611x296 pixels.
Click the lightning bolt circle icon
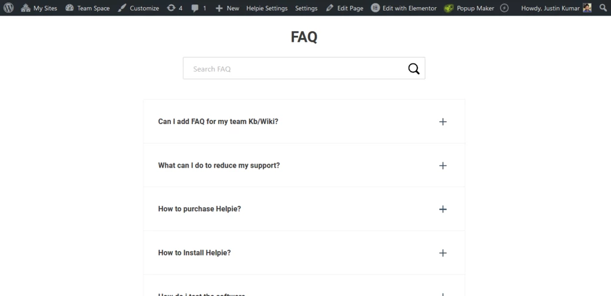[x=504, y=8]
